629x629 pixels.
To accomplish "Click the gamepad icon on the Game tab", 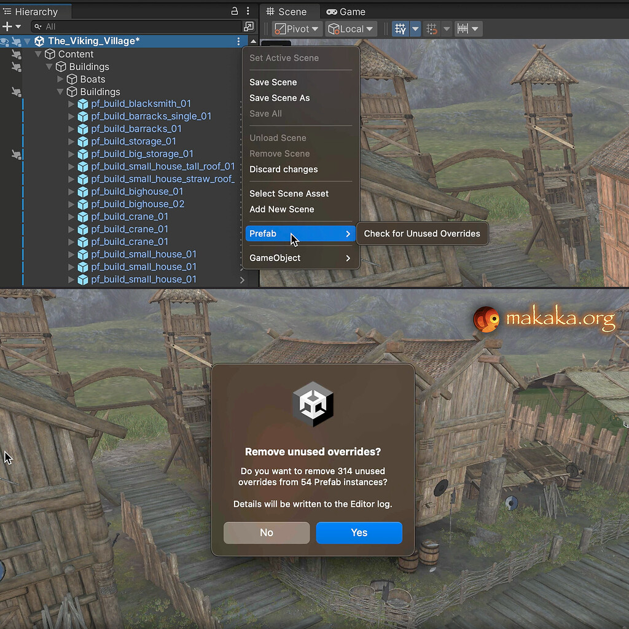I will (334, 11).
